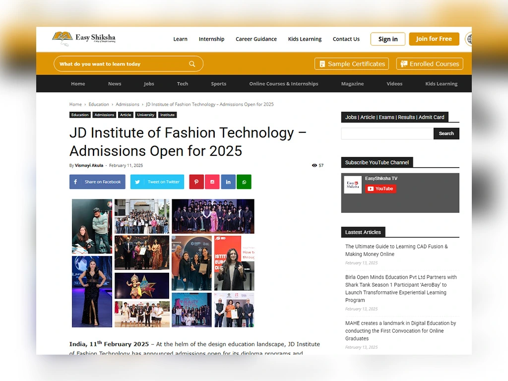508x381 pixels.
Task: Open Videos section
Action: click(x=394, y=83)
